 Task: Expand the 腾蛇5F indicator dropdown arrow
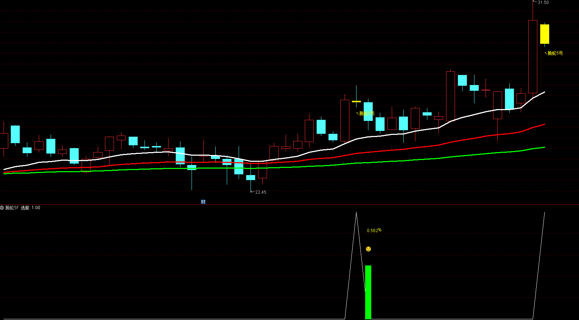click(2, 208)
